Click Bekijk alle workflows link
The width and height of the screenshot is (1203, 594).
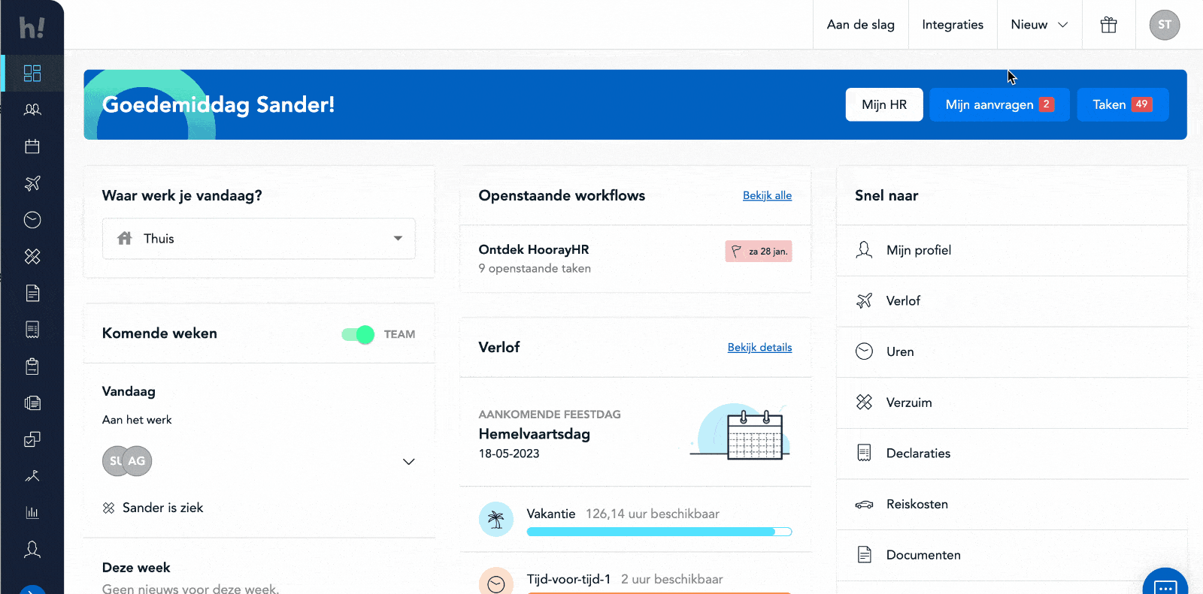tap(767, 195)
